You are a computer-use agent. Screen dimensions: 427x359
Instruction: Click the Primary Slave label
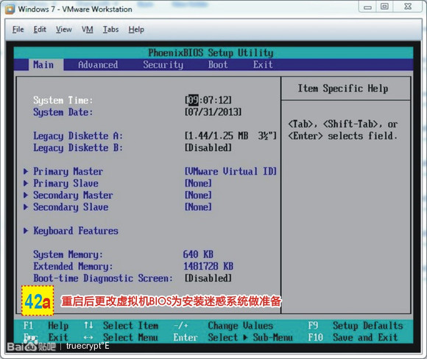pos(66,184)
